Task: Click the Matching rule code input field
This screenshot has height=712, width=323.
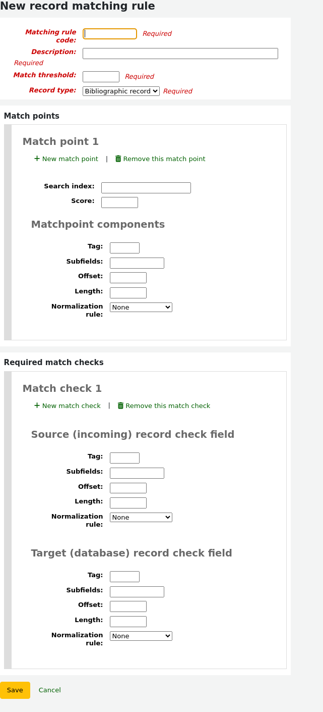Action: click(109, 34)
